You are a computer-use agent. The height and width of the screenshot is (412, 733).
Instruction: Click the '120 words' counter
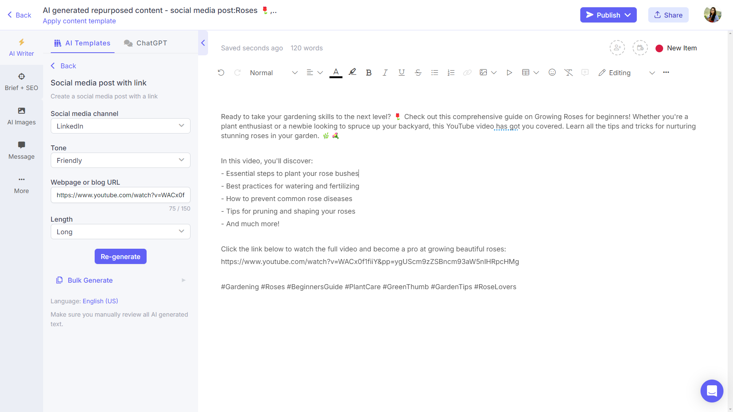pyautogui.click(x=307, y=48)
